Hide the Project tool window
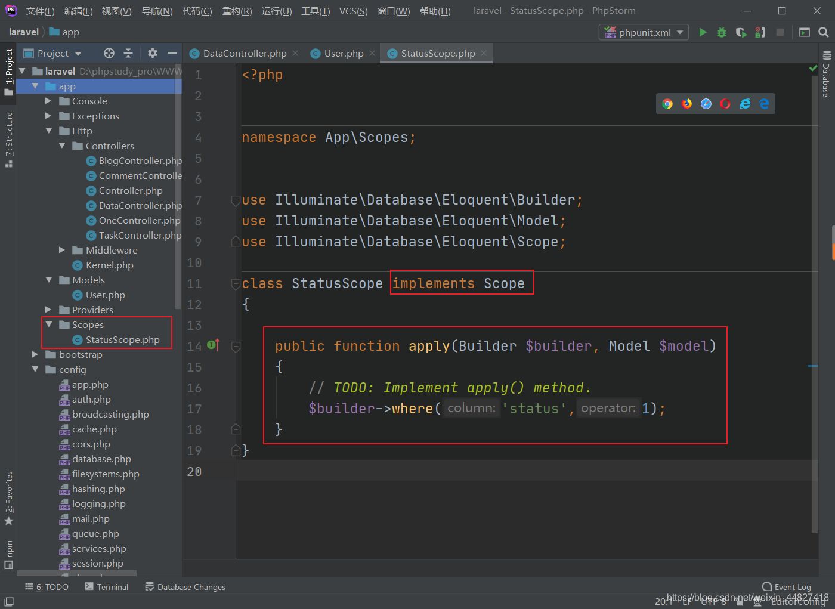The height and width of the screenshot is (609, 835). (x=172, y=53)
